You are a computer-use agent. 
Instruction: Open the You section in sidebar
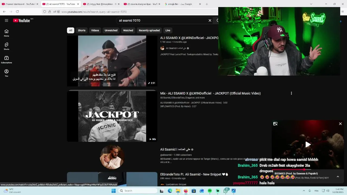click(7, 73)
